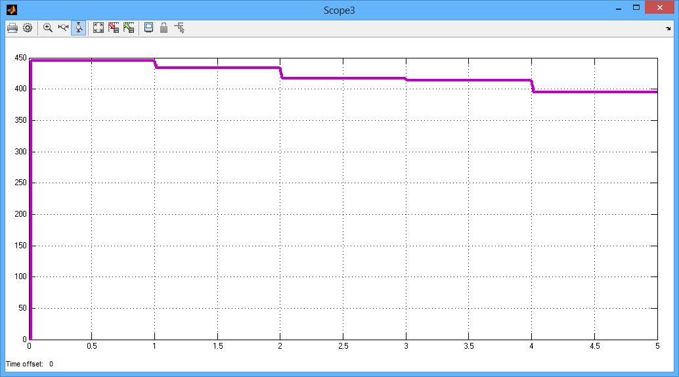The width and height of the screenshot is (679, 377).
Task: Click the Time offset label
Action: point(24,364)
